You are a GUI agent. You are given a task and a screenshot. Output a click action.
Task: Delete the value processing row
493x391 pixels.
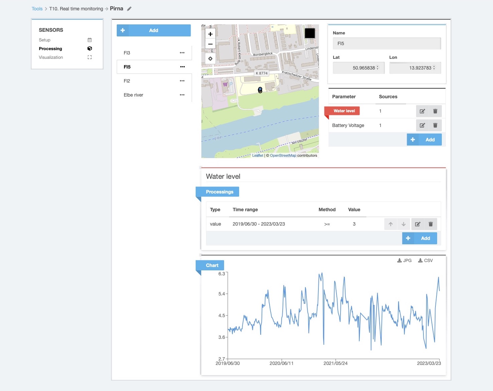(x=430, y=224)
